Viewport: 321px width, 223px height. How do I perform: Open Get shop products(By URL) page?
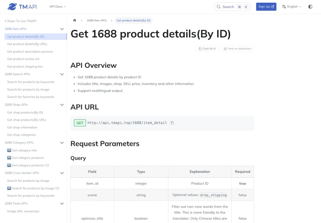point(26,120)
